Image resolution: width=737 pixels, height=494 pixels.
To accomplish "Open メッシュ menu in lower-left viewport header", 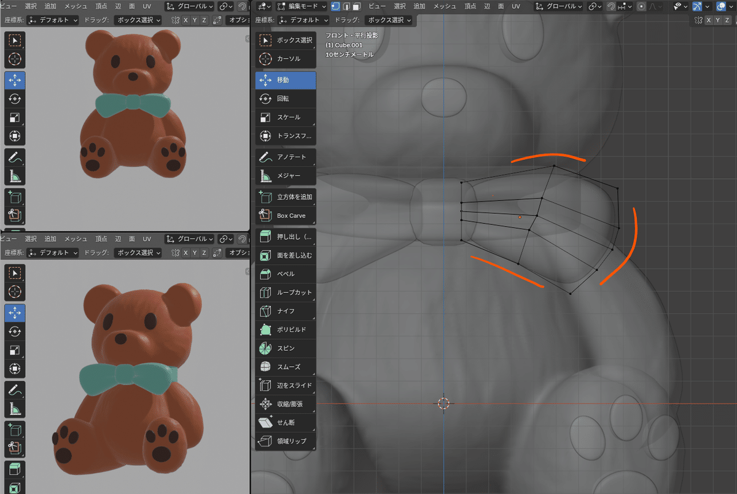I will click(x=76, y=238).
